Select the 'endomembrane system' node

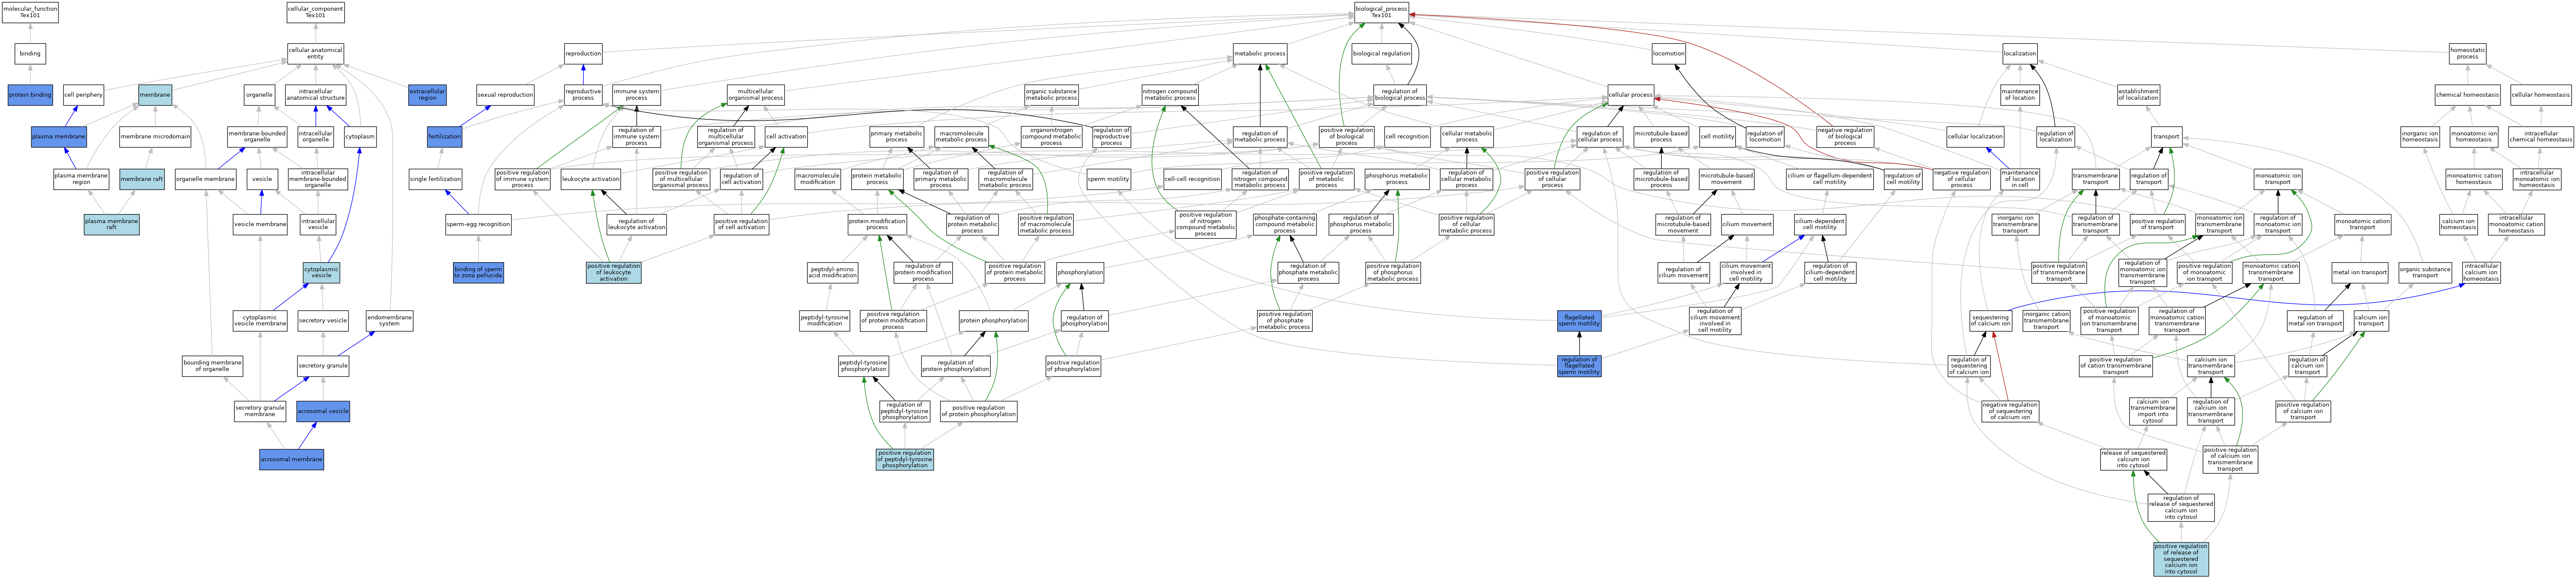389,321
